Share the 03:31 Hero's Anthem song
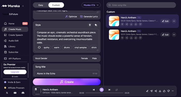Viewport: 181px width, 97px height. coord(127,38)
